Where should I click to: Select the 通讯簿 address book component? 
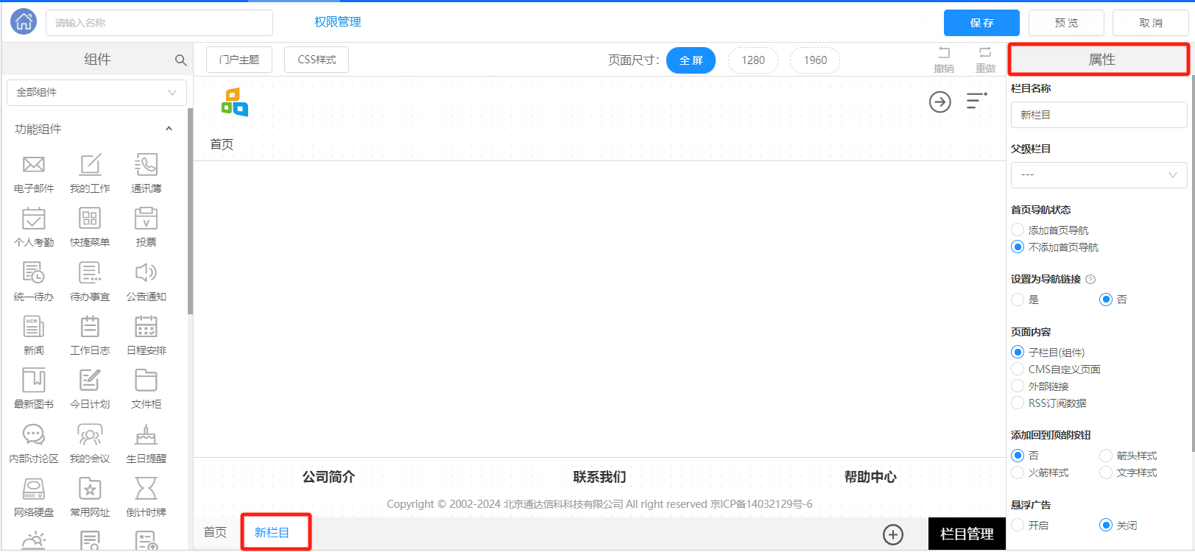[146, 165]
